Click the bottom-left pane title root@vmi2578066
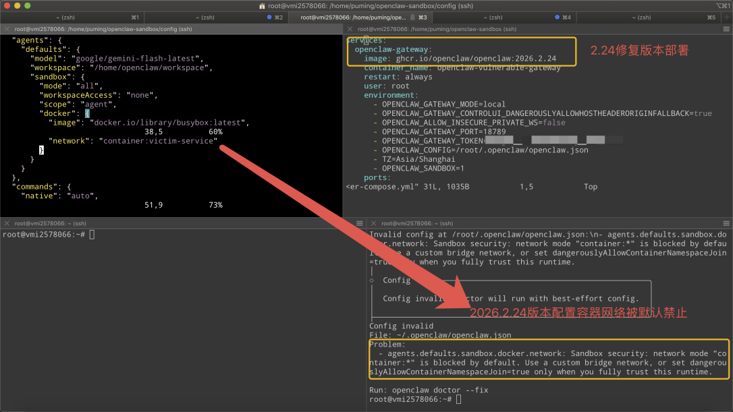 50,223
